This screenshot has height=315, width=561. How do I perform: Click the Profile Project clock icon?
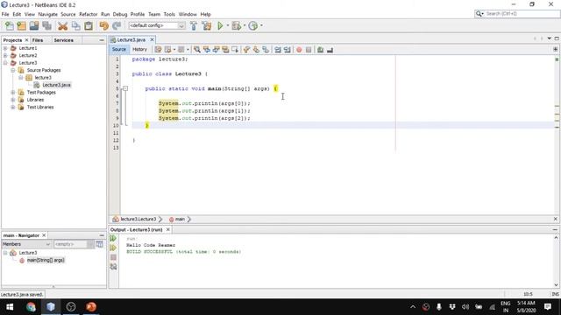click(253, 25)
